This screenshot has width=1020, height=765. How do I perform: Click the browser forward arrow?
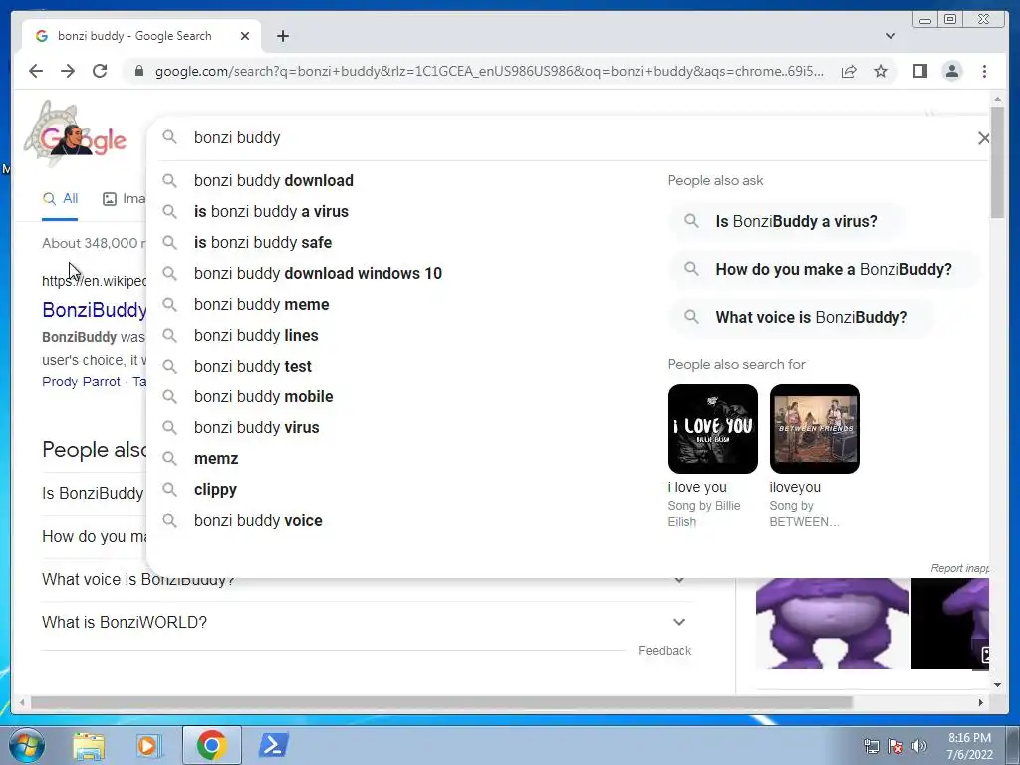pos(68,71)
